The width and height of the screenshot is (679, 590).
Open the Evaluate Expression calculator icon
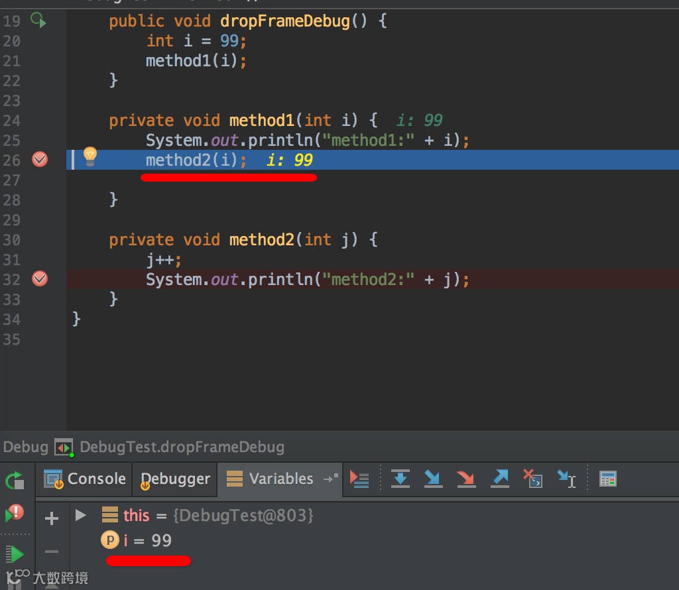607,479
